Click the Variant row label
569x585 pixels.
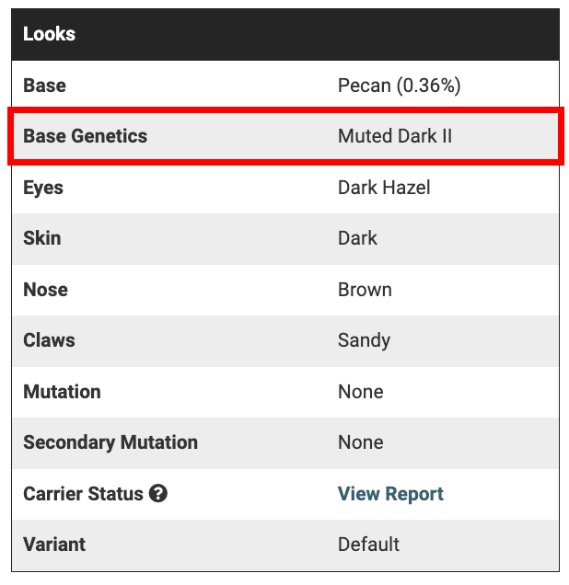coord(54,545)
